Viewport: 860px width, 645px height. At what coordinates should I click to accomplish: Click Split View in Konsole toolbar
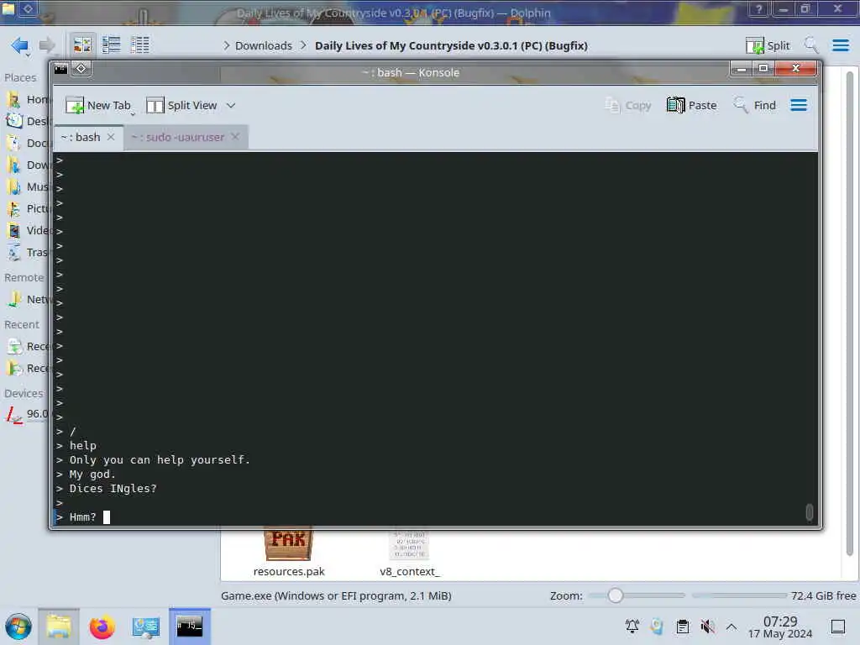click(x=182, y=105)
